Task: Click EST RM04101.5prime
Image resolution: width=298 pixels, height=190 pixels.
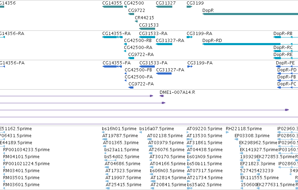Action: pos(4,160)
